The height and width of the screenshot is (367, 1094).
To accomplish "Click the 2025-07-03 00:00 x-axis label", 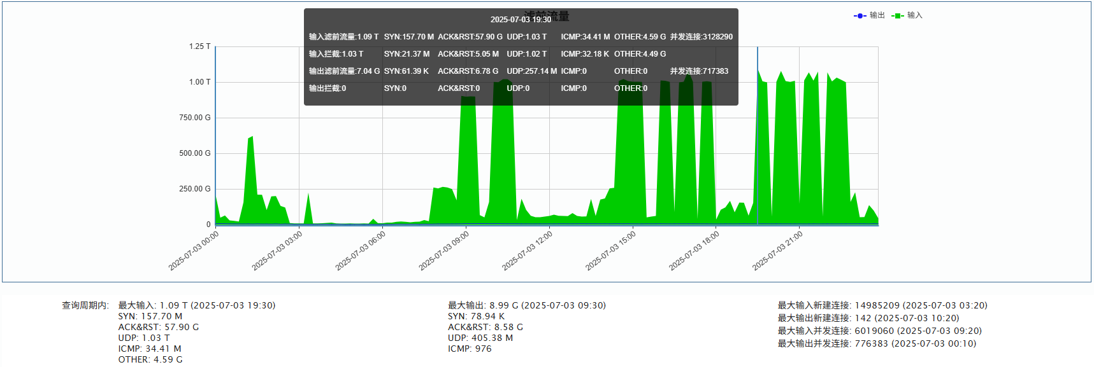I will [x=194, y=251].
